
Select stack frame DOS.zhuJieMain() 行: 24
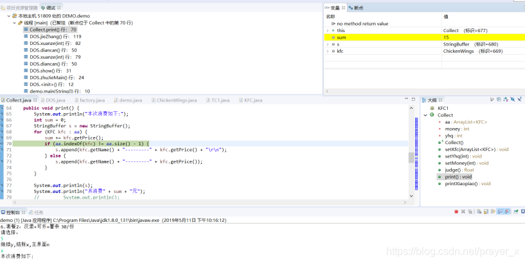[x=54, y=77]
